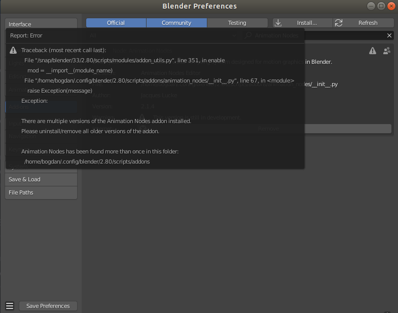This screenshot has width=398, height=313.
Task: Click the 'Exception:' line in report
Action: pyautogui.click(x=34, y=101)
